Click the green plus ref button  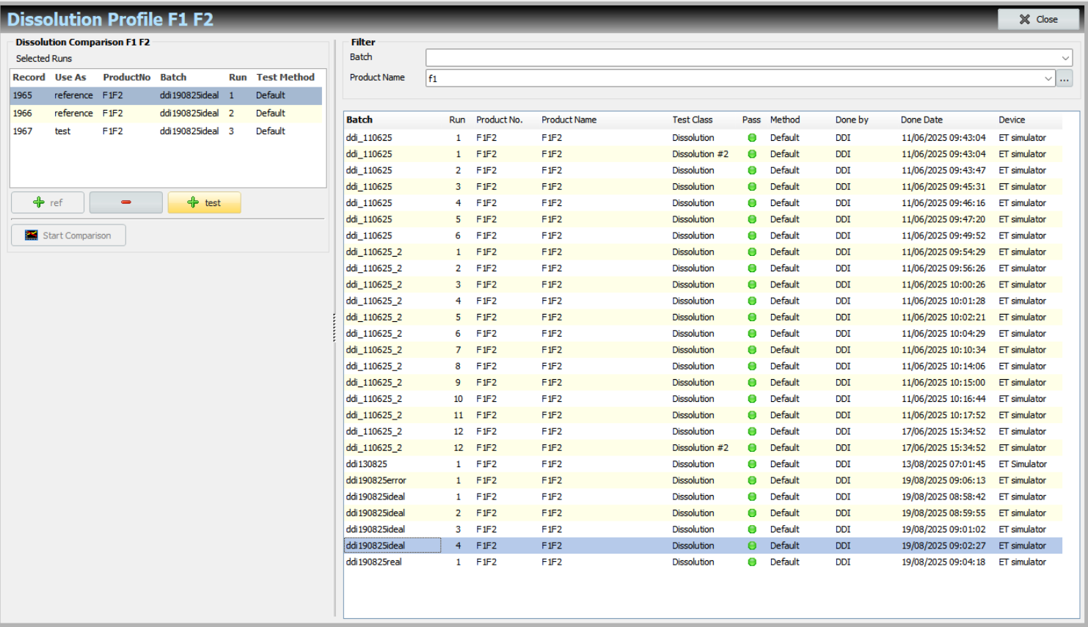[48, 202]
